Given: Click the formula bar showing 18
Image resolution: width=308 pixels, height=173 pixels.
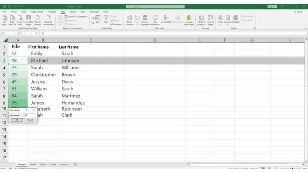Looking at the screenshot, I should click(173, 33).
